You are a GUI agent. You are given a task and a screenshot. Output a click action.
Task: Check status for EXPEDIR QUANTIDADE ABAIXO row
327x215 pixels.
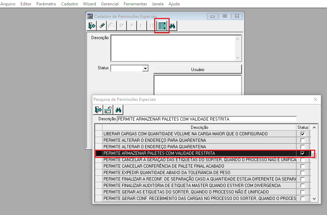pos(303,173)
